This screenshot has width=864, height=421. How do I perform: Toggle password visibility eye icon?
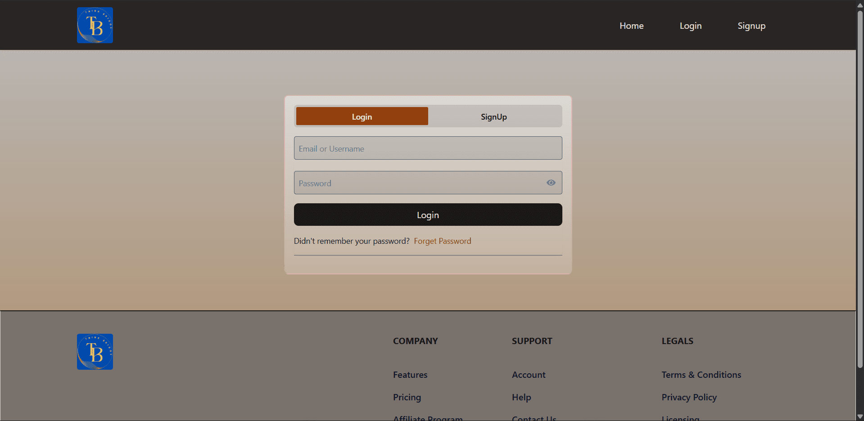coord(551,183)
